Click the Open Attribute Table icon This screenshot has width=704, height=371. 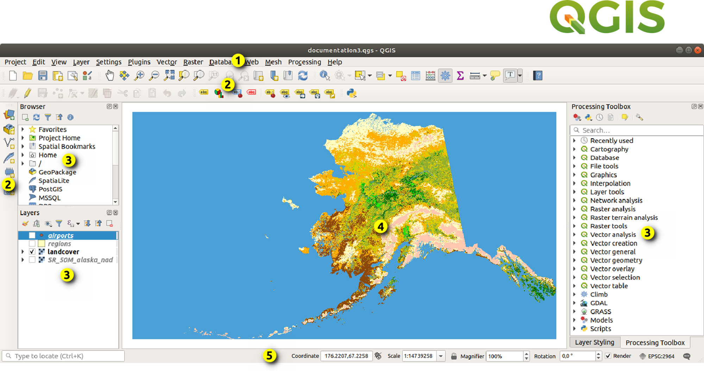coord(416,76)
